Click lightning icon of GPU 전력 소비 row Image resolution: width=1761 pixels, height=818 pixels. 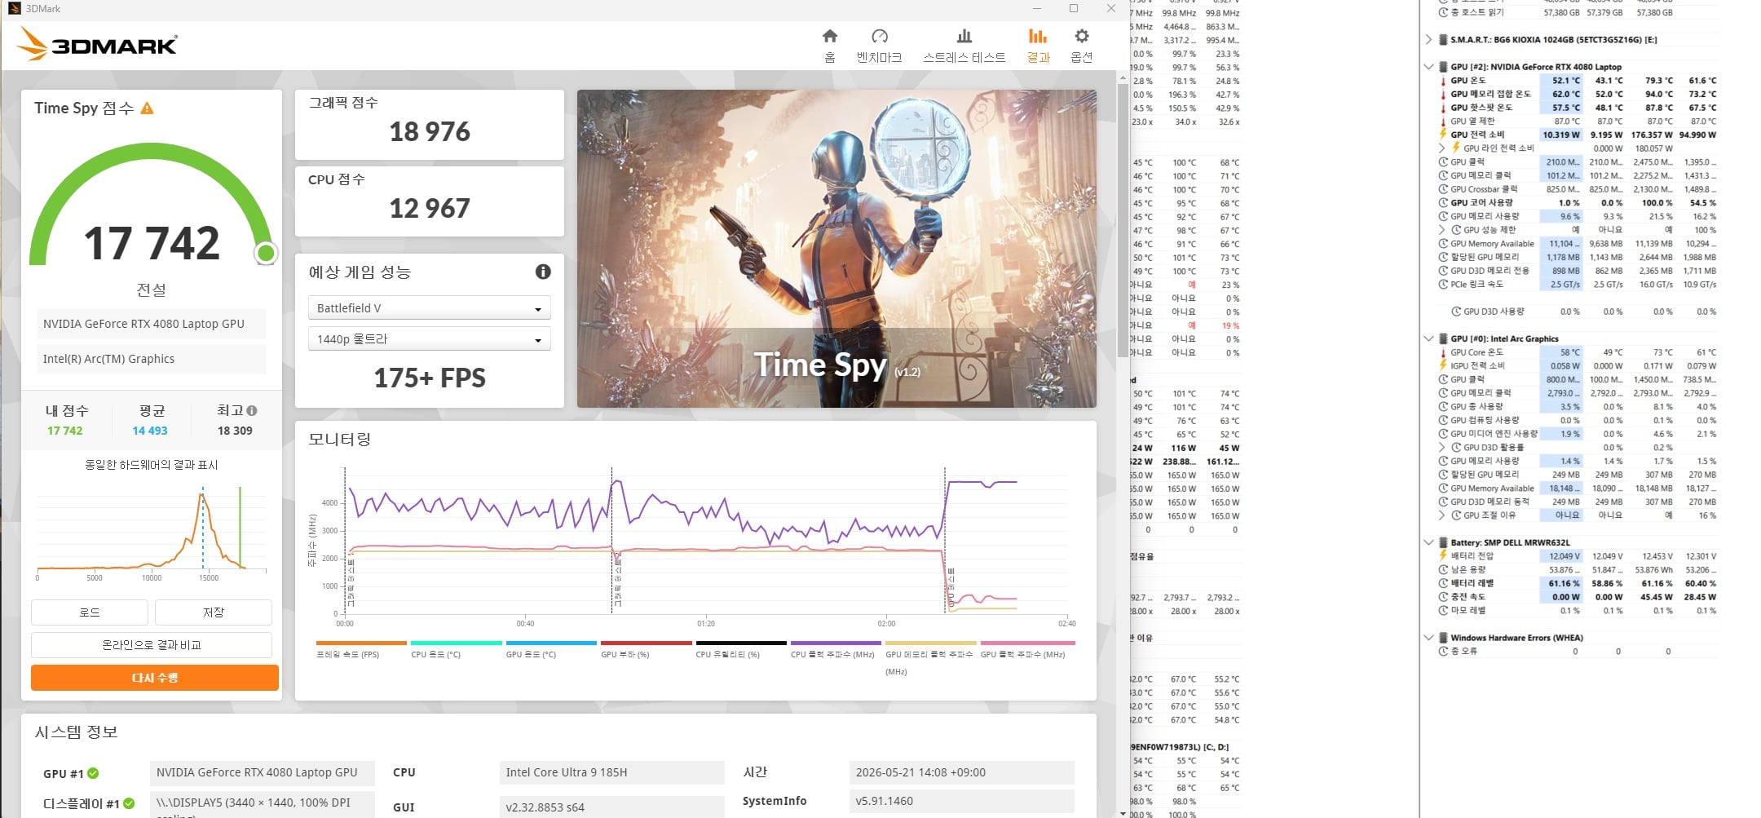[1443, 135]
